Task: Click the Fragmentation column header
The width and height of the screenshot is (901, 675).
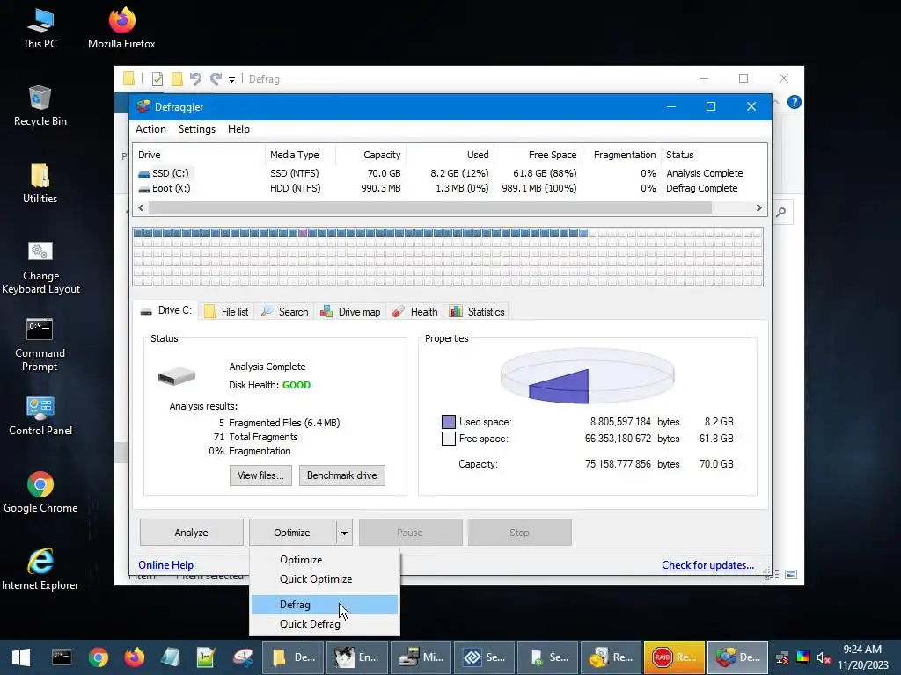Action: click(621, 155)
